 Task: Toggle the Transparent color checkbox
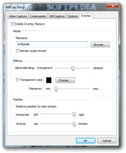[x=17, y=80]
